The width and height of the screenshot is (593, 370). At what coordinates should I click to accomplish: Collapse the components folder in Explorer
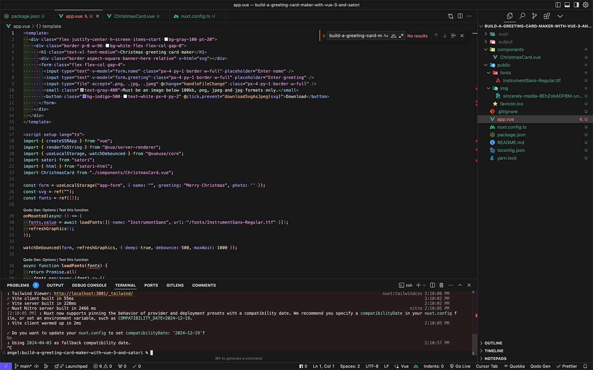coord(485,49)
